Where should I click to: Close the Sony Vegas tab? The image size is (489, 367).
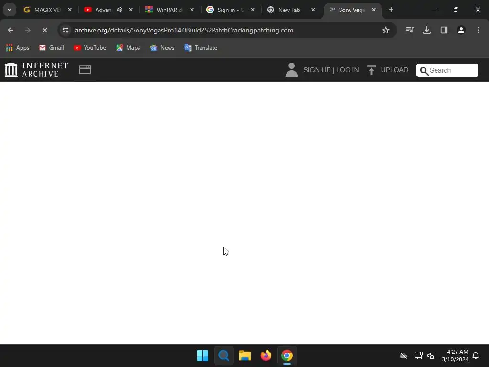tap(374, 10)
